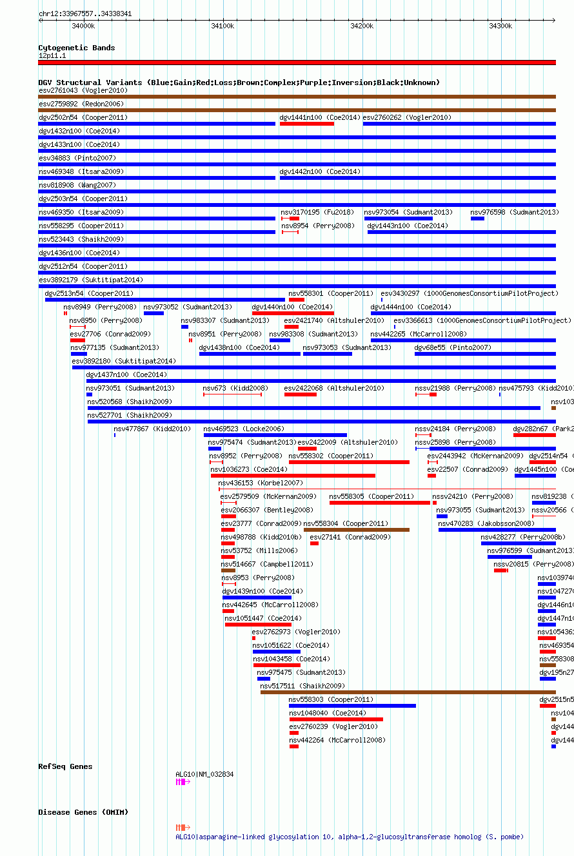Open variant dgv2502n54 (Cooper2011)
Image resolution: width=574 pixels, height=856 pixels.
tap(83, 117)
